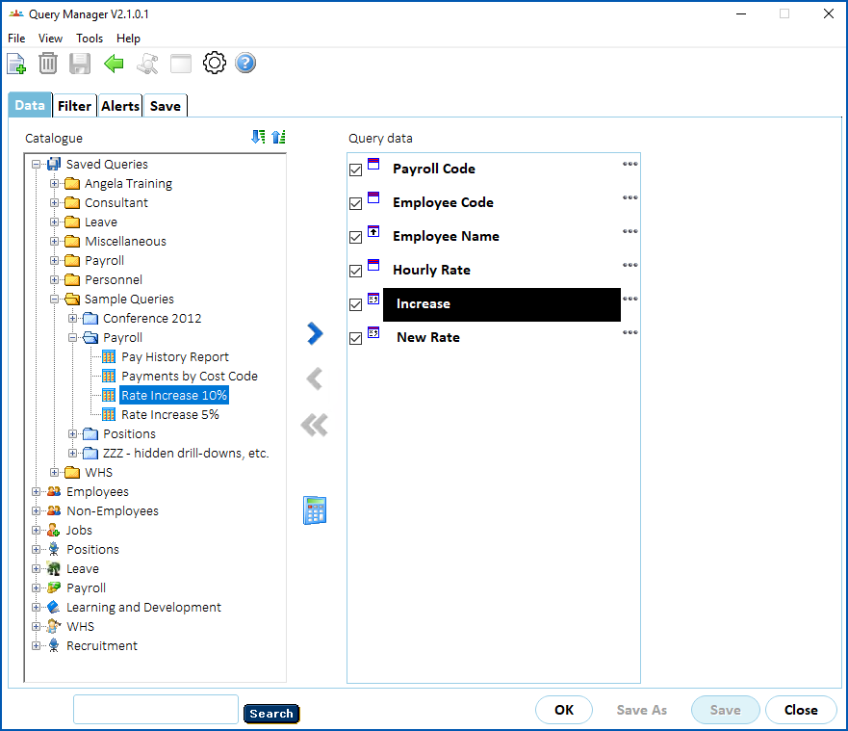
Task: Open help with the question mark icon
Action: 245,64
